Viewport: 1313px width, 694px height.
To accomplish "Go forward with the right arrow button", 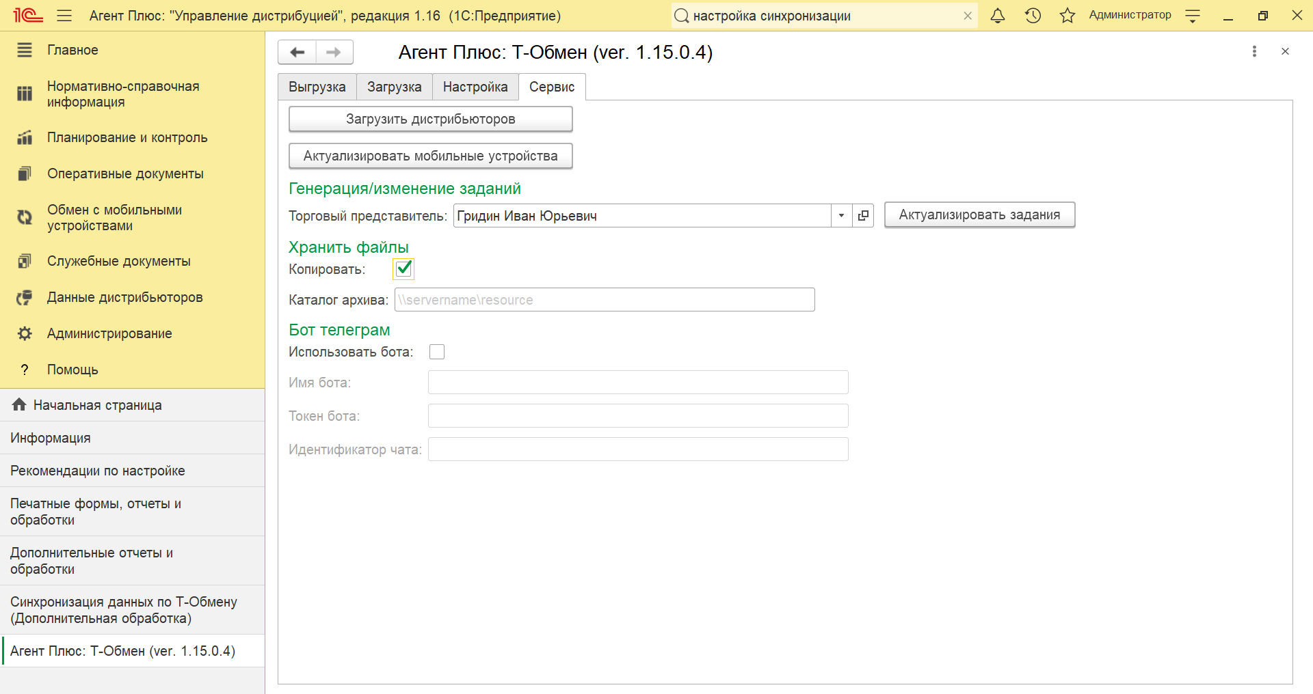I will tap(334, 52).
